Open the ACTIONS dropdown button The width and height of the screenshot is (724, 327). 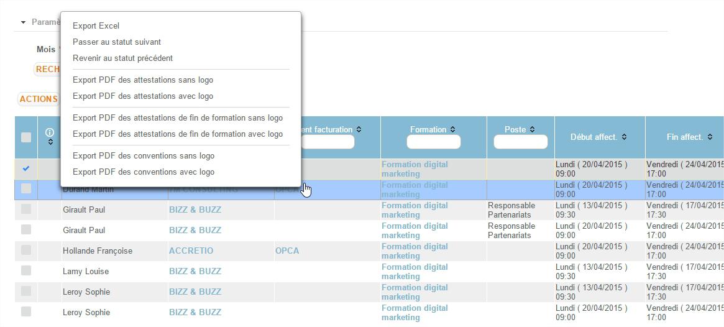[39, 99]
